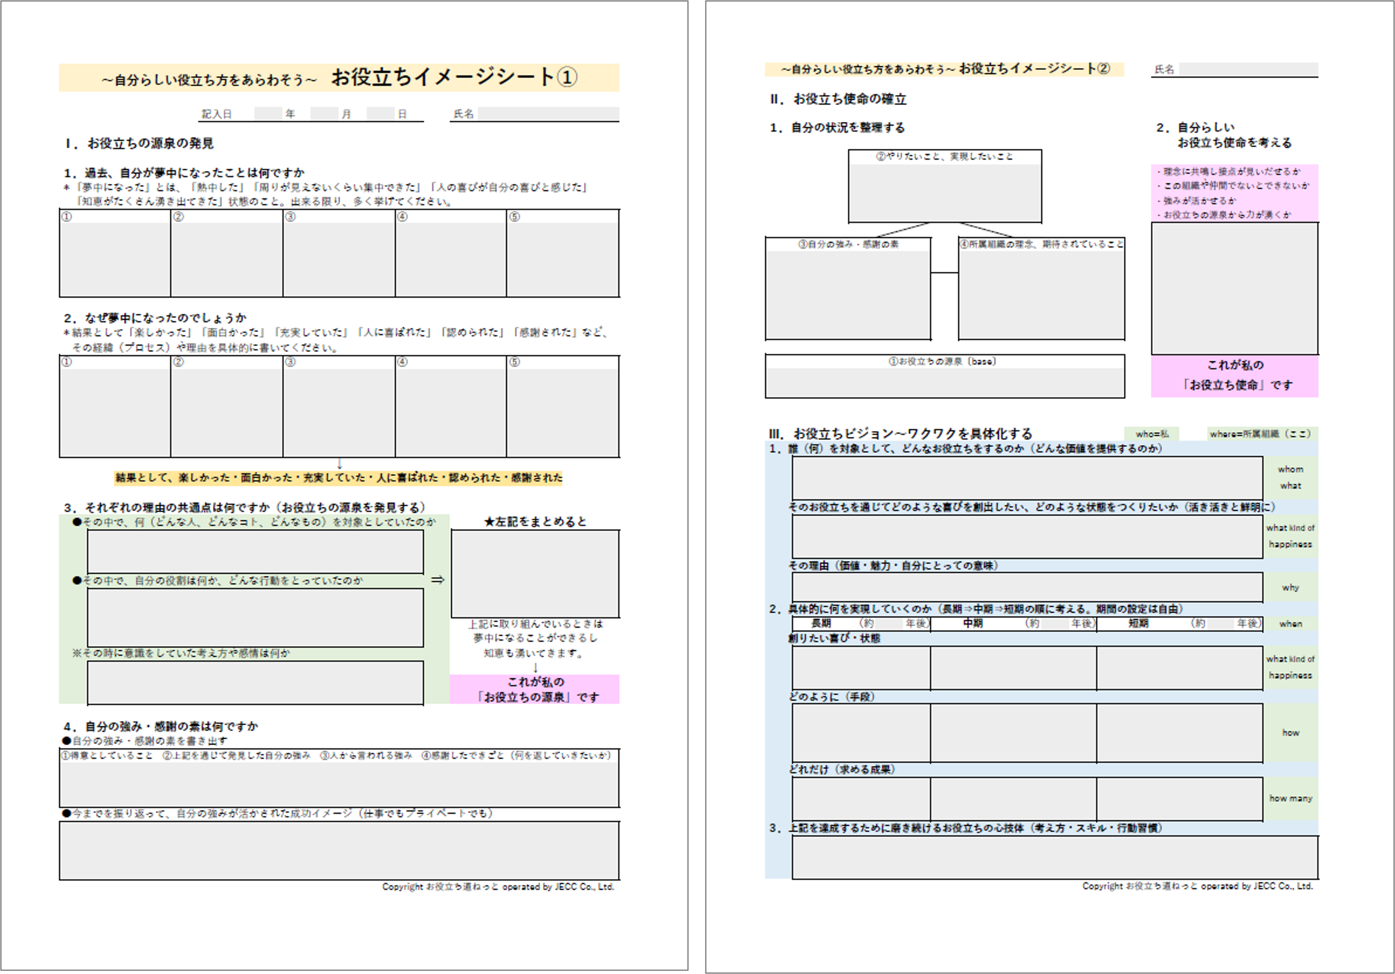Click the answer box under 自分の役割は何か
1395x974 pixels.
pyautogui.click(x=255, y=617)
